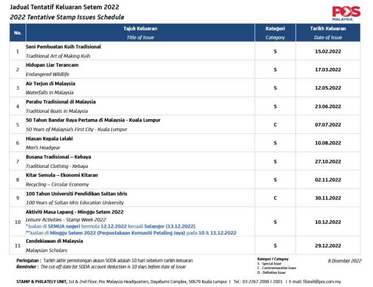The image size is (373, 287).
Task: Click the 'Cendekiawan di Malaysia' title
Action: pos(55,241)
